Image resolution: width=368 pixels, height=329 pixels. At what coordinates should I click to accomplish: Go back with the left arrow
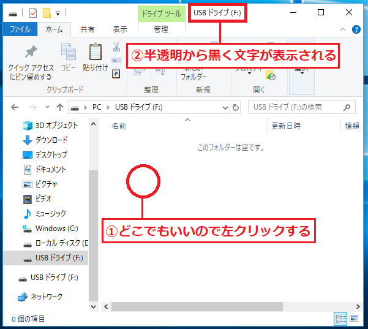click(15, 107)
